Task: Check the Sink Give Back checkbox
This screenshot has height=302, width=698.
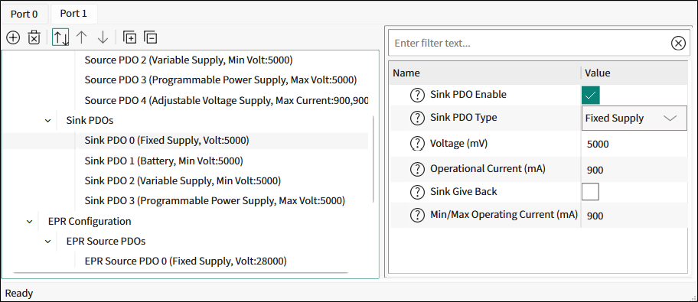Action: [x=590, y=192]
